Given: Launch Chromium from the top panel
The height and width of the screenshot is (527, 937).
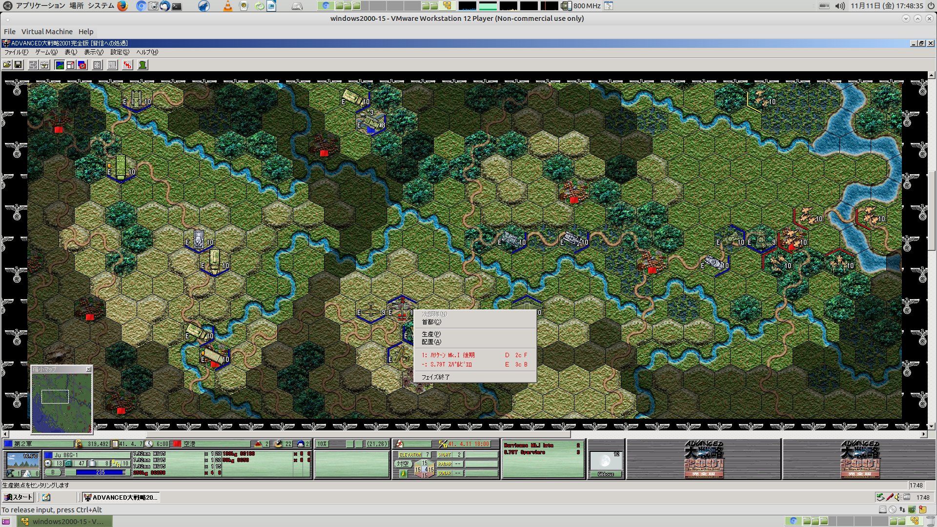Looking at the screenshot, I should tap(141, 6).
